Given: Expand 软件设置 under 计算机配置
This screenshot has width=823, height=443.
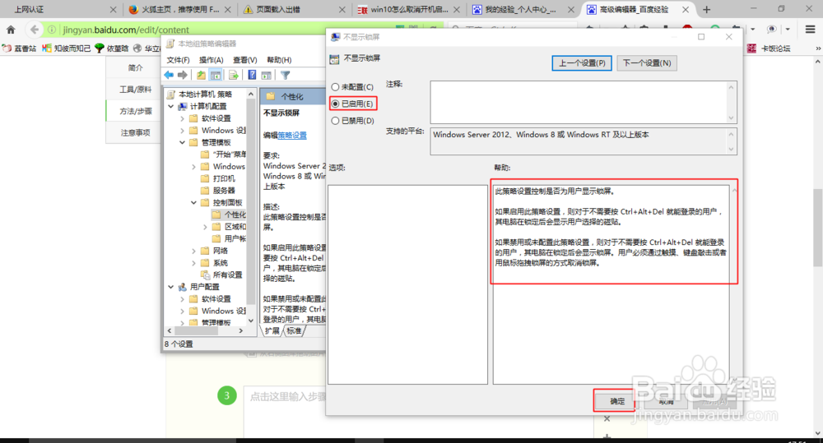Looking at the screenshot, I should pos(183,118).
